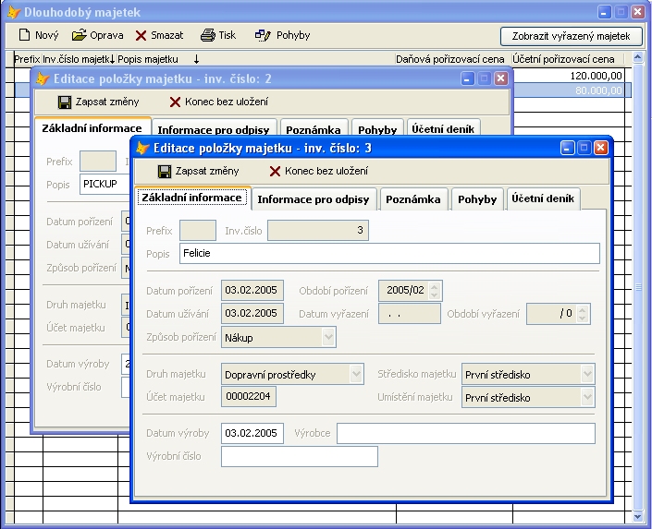652x529 pixels.
Task: Click the Pohyby toolbar icon
Action: (263, 36)
